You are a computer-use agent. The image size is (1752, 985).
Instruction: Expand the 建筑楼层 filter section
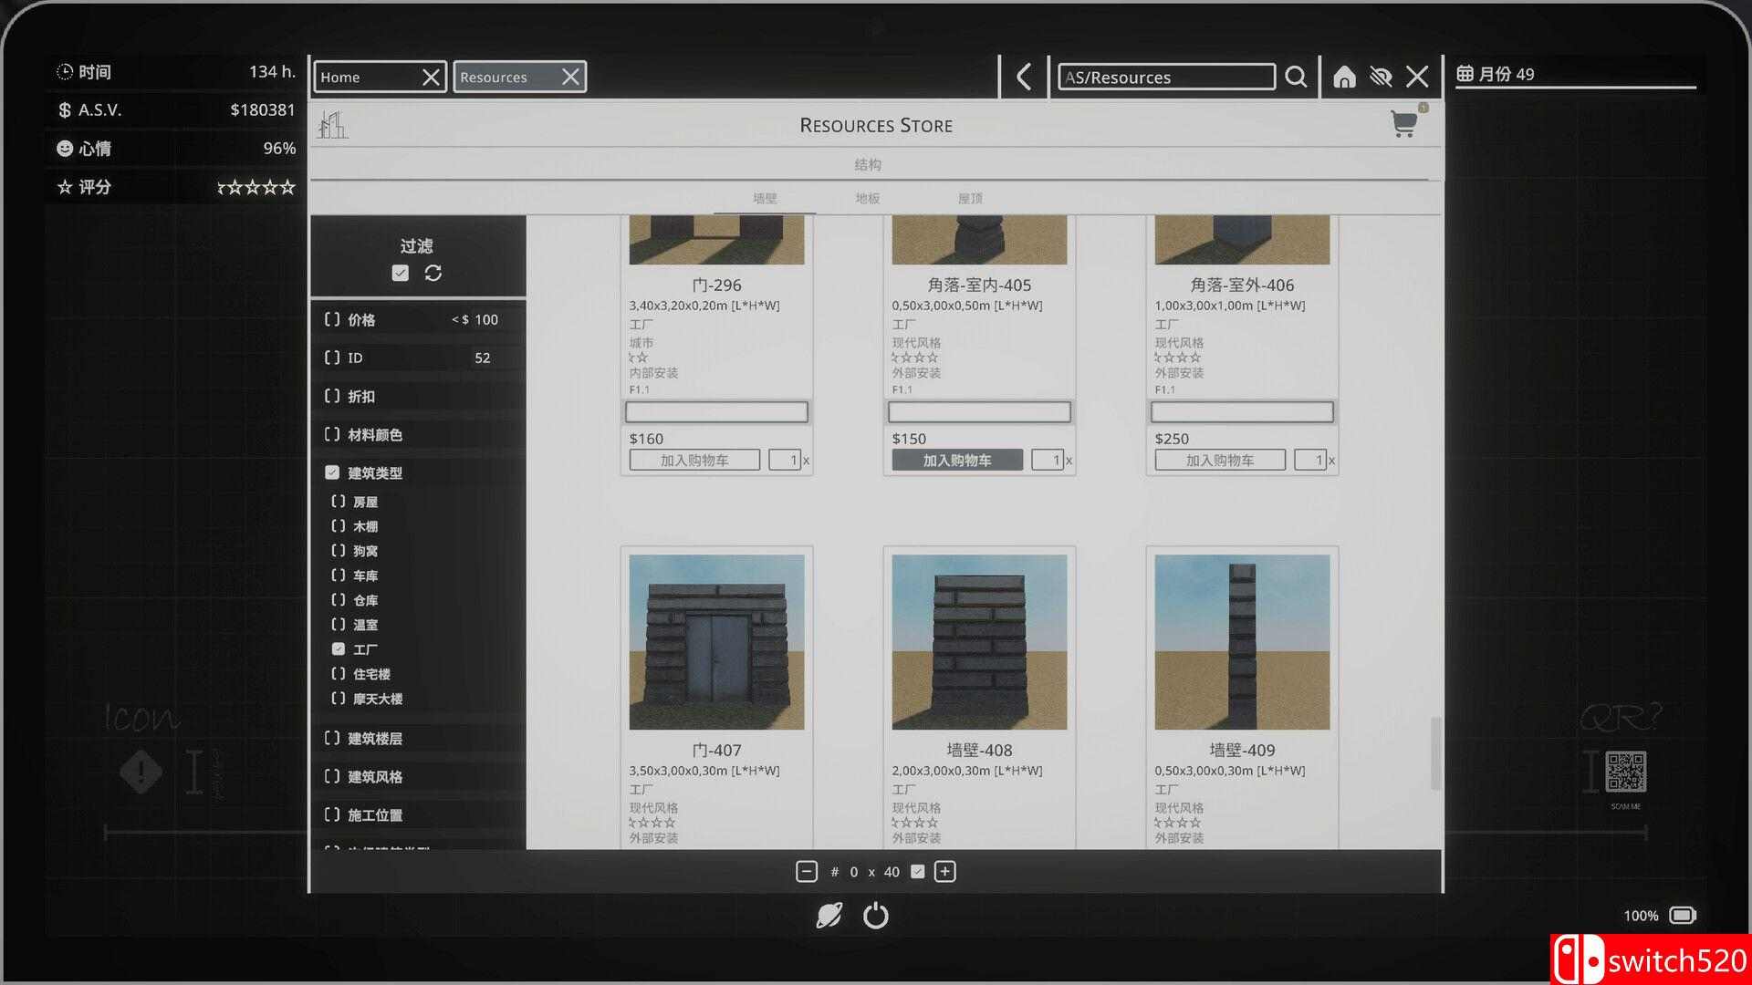(374, 739)
